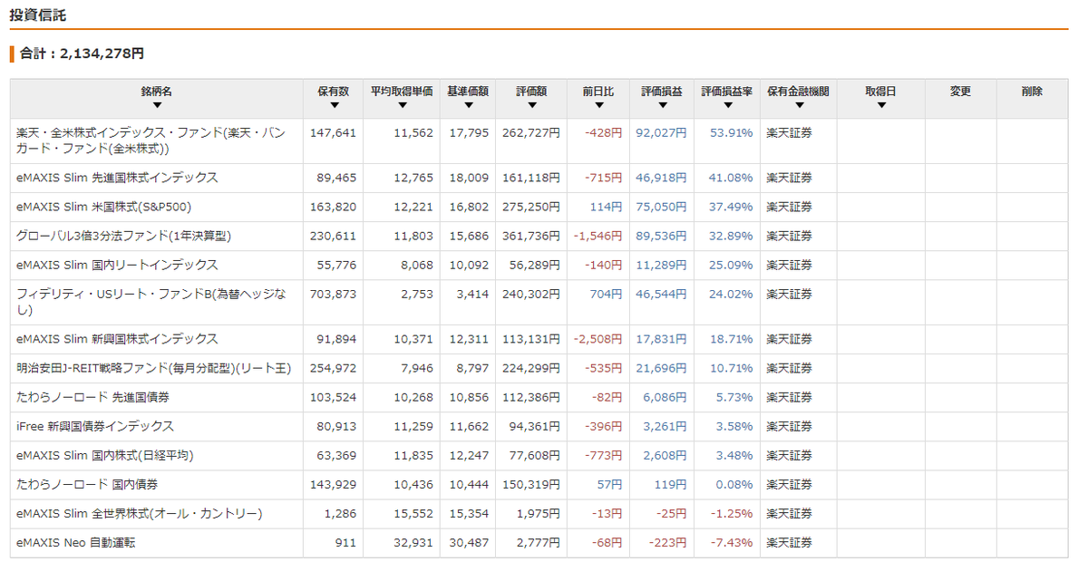Click 評価損益率 value -7.43%
Image resolution: width=1088 pixels, height=581 pixels.
point(732,542)
